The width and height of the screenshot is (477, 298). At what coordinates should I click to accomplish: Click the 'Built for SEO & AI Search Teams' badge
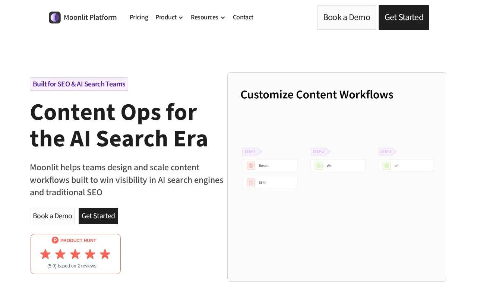79,84
